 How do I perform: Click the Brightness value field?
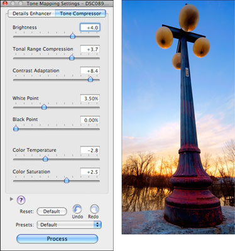tap(90, 28)
